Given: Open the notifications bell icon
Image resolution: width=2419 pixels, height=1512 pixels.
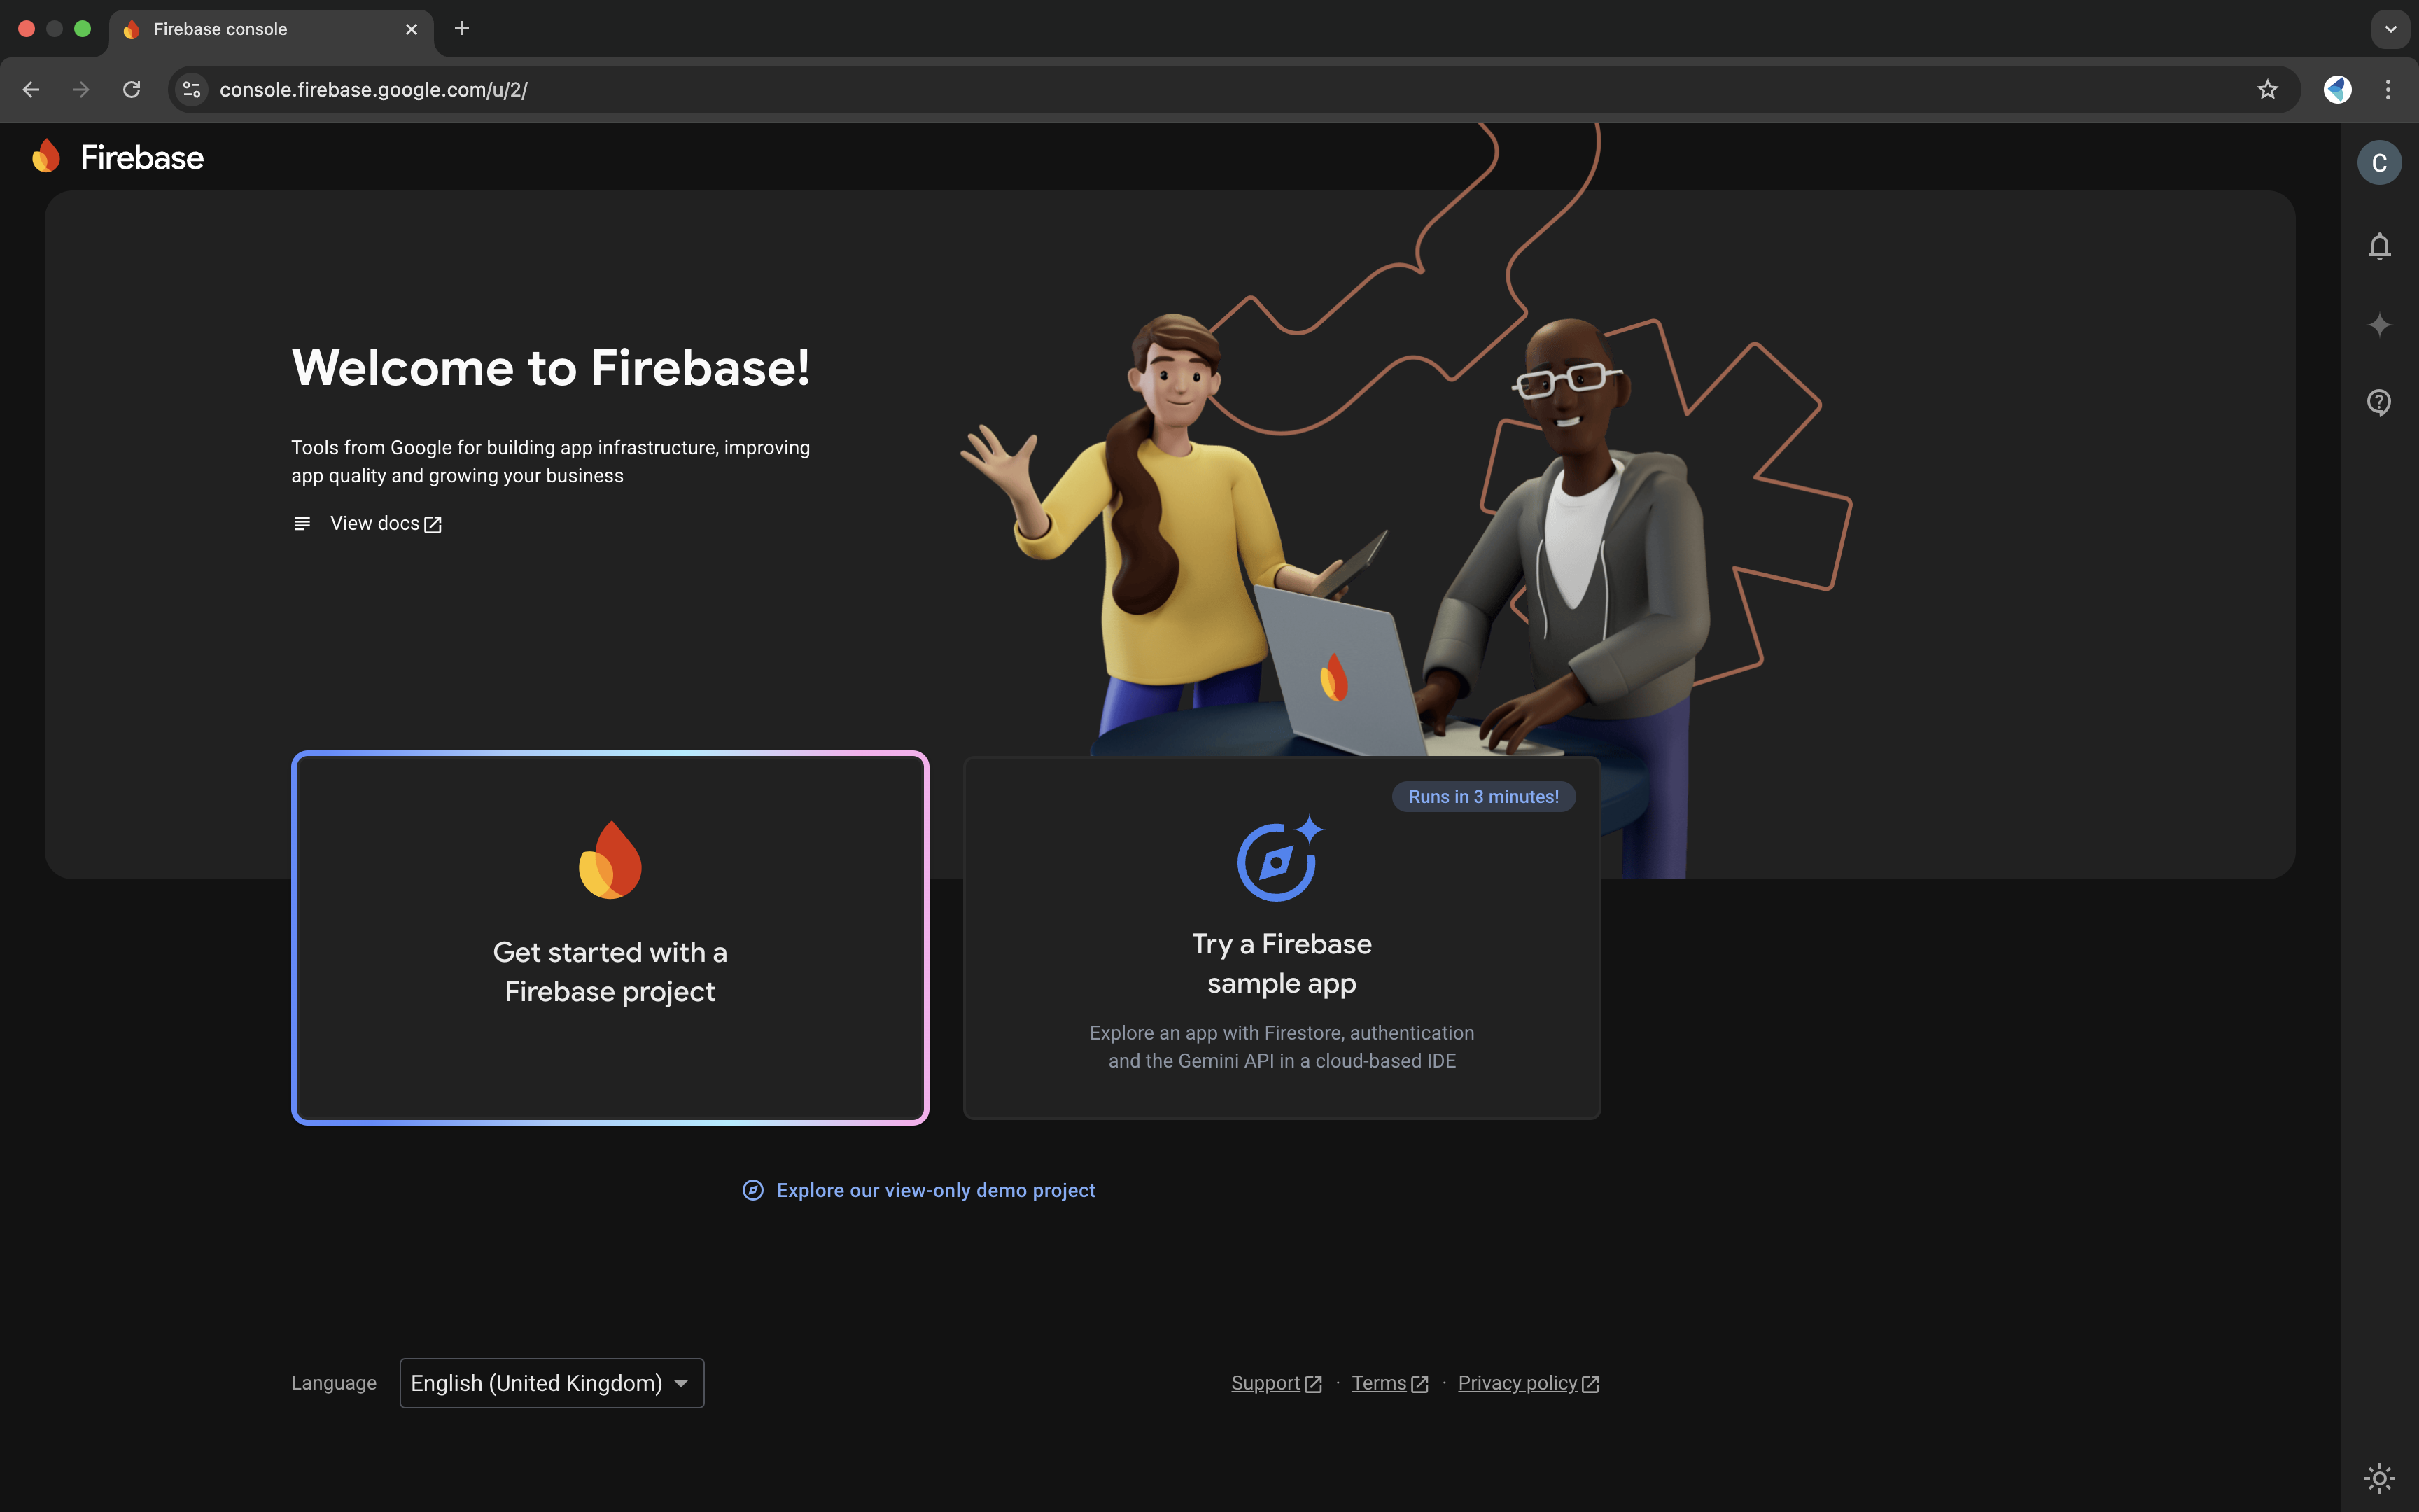Looking at the screenshot, I should [2379, 246].
